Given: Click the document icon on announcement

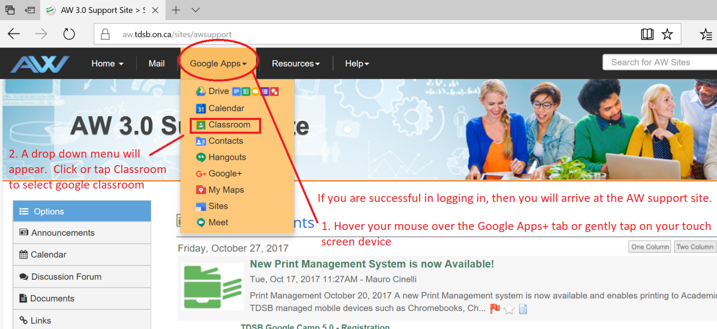Looking at the screenshot, I should pyautogui.click(x=523, y=309).
